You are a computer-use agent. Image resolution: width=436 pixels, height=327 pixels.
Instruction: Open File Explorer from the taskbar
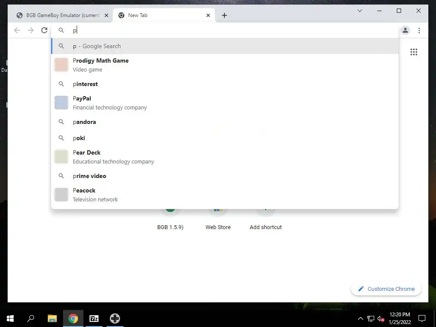tap(52, 318)
